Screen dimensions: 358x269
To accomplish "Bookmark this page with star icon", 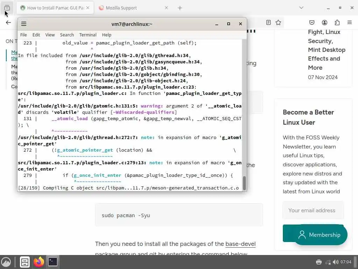I will [278, 22].
